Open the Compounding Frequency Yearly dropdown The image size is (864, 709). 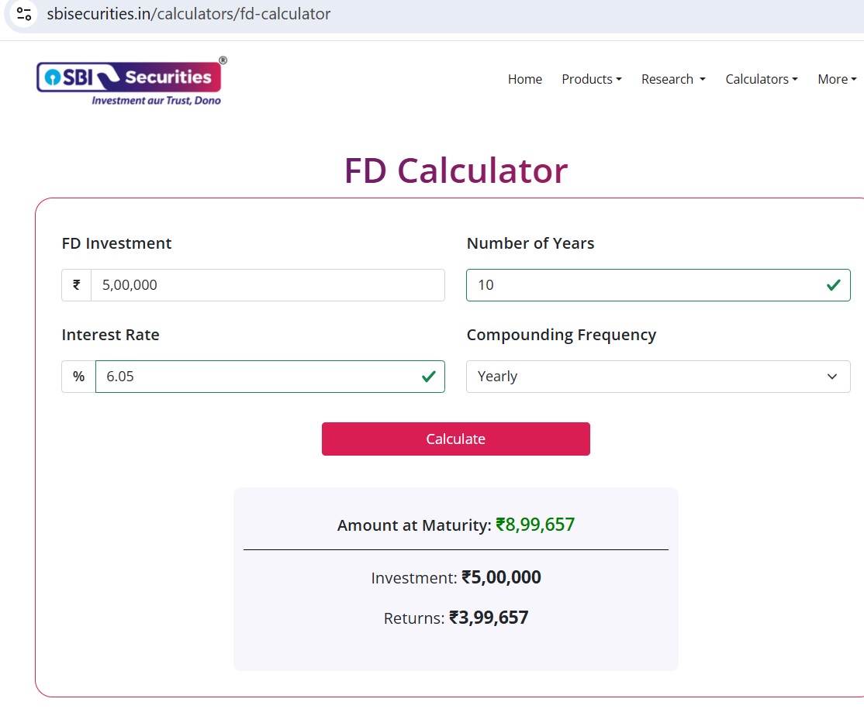tap(657, 377)
